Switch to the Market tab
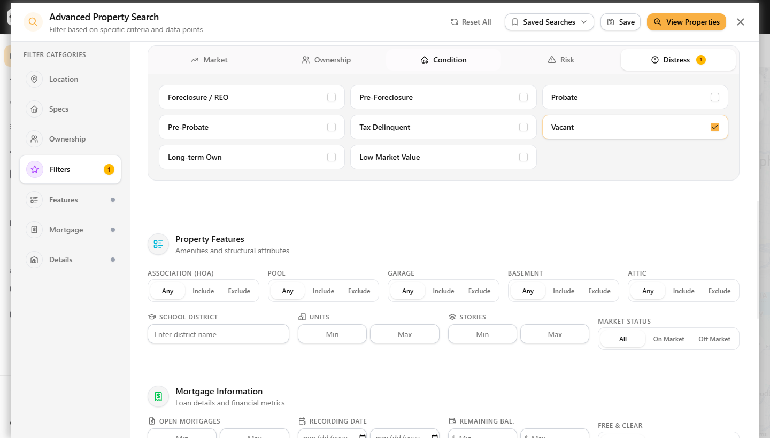770x438 pixels. pos(209,60)
